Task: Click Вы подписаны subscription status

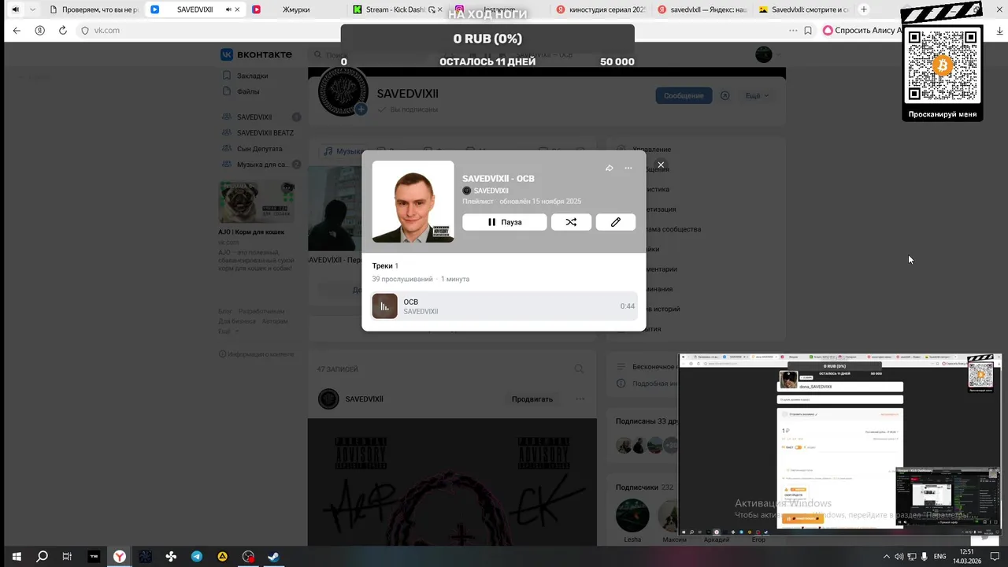Action: (x=408, y=109)
